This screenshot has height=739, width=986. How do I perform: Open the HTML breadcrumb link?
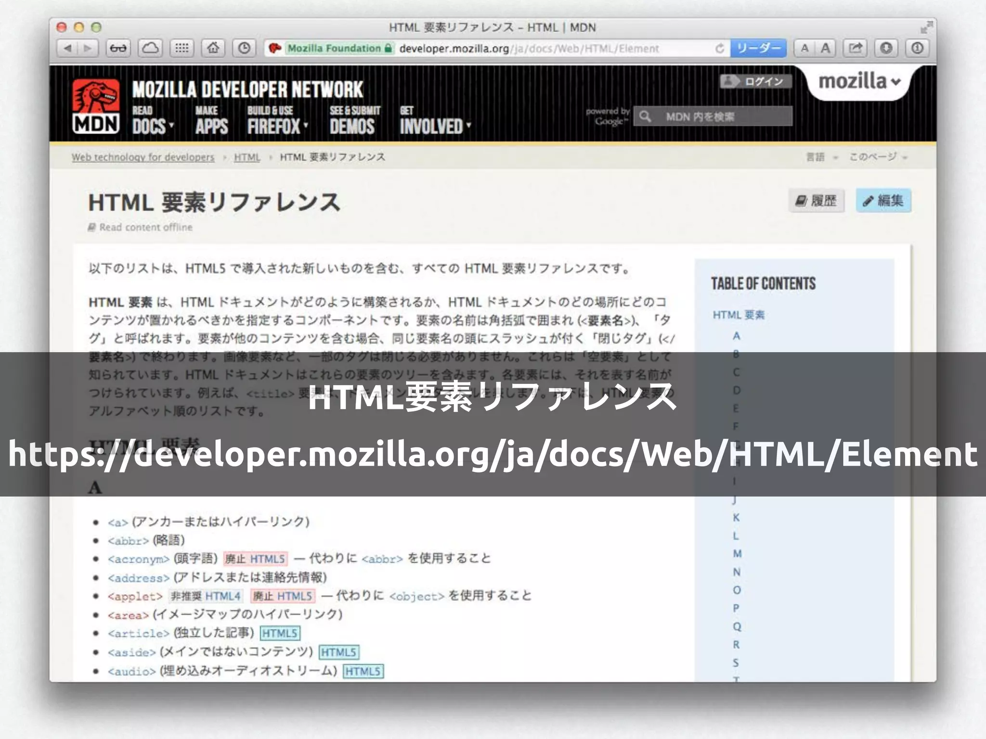click(x=247, y=157)
